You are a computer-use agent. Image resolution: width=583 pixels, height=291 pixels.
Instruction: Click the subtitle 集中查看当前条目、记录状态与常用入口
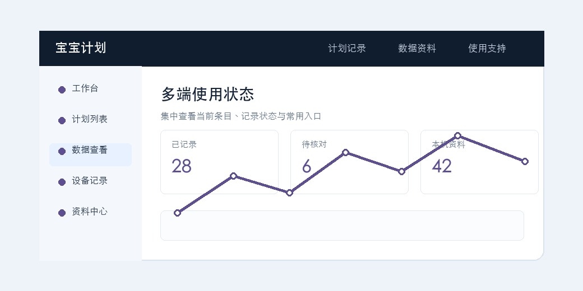point(241,116)
